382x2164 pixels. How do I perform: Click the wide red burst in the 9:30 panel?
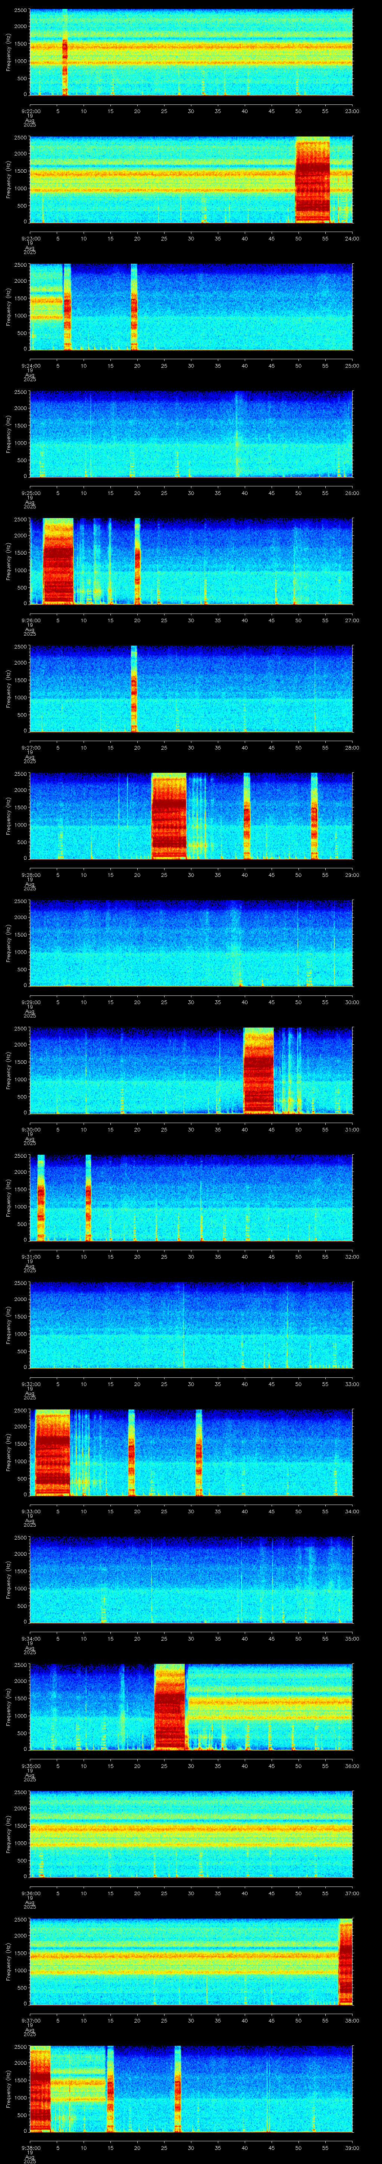click(259, 1071)
